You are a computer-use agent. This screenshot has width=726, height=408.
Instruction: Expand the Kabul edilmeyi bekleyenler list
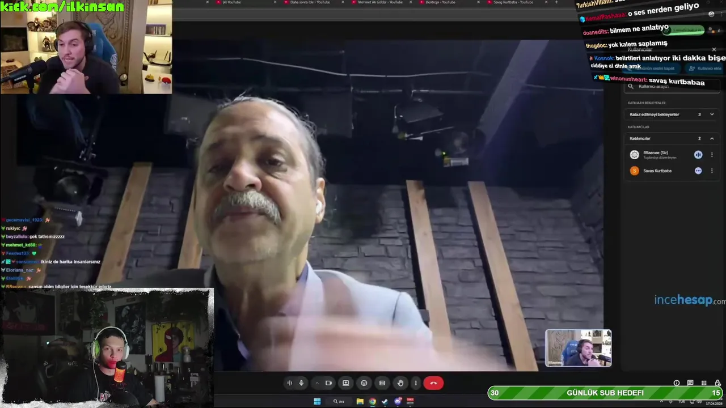coord(712,114)
